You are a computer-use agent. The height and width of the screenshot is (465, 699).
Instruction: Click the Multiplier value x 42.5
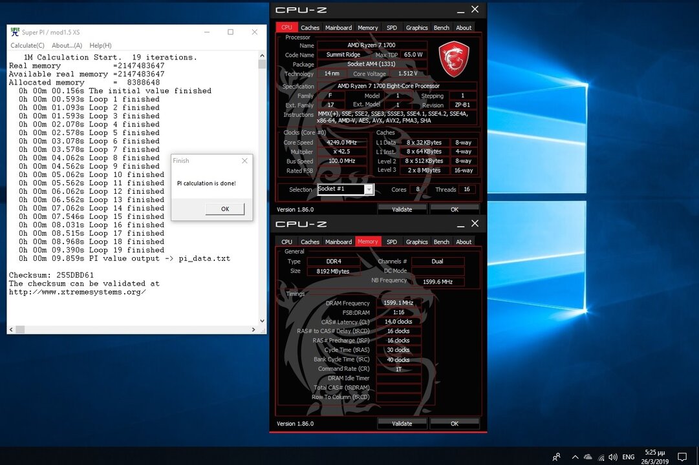(342, 151)
